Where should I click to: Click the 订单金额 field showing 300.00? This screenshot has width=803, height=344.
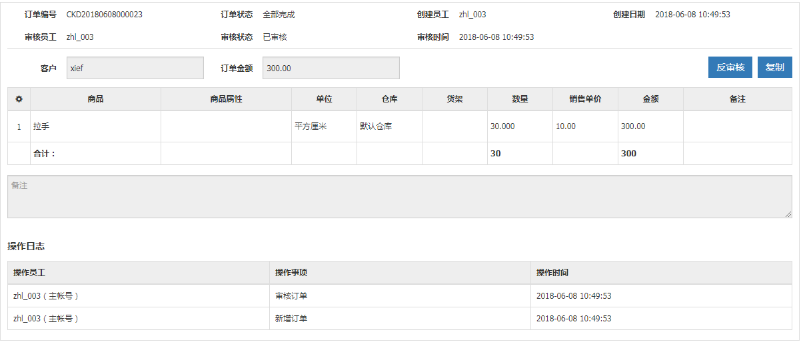(x=331, y=68)
